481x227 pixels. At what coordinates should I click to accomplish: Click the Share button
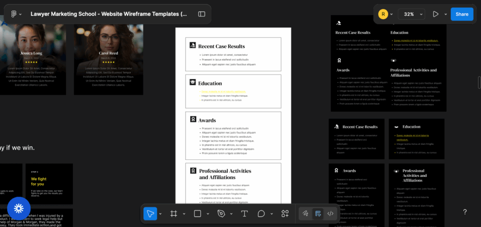(462, 14)
